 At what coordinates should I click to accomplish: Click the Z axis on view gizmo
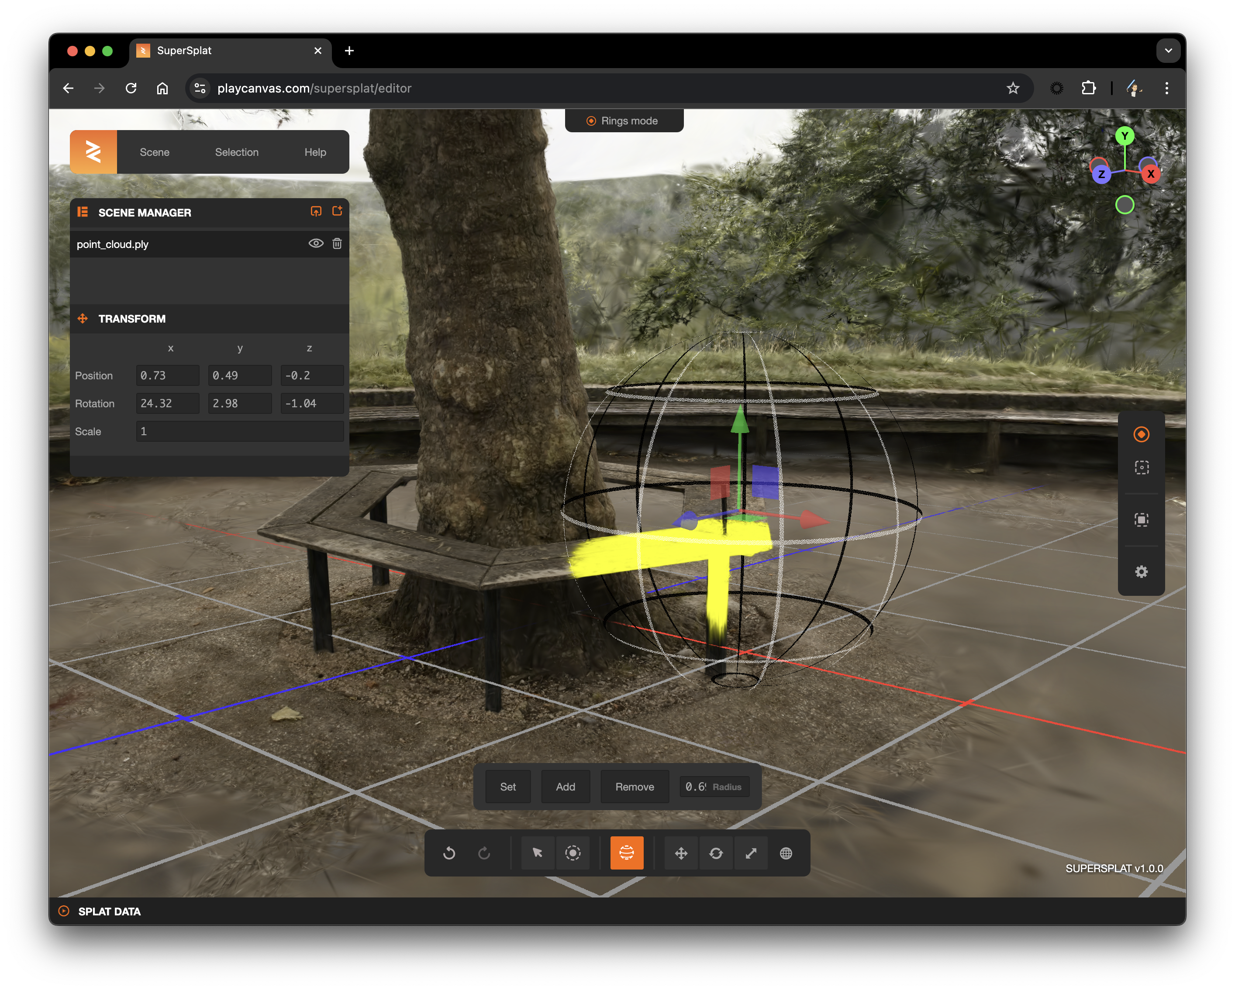point(1101,174)
